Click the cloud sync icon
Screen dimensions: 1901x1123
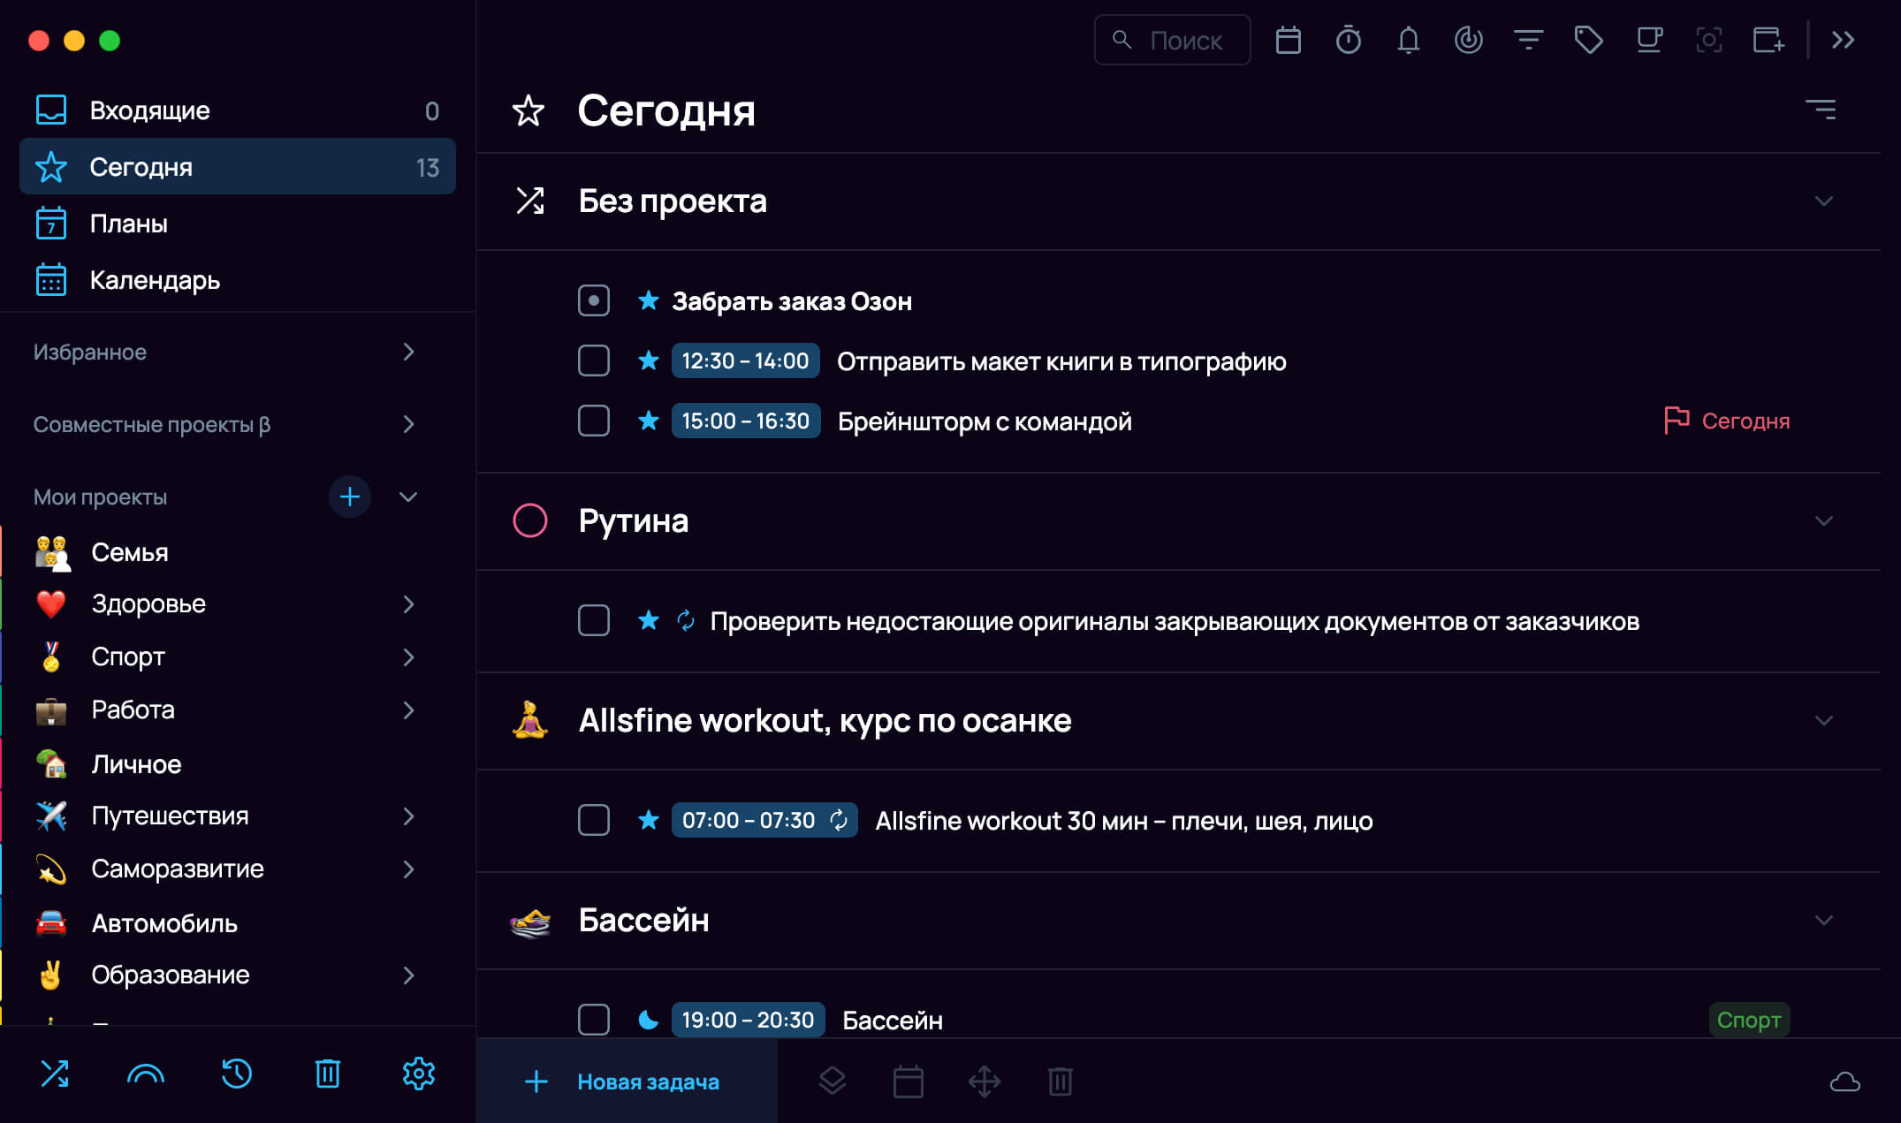pos(1844,1081)
